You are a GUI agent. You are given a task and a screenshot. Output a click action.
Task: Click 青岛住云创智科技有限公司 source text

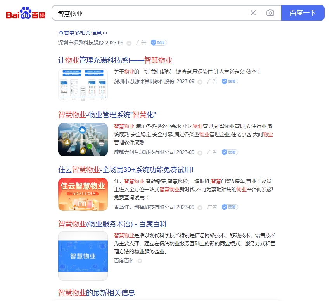click(144, 207)
